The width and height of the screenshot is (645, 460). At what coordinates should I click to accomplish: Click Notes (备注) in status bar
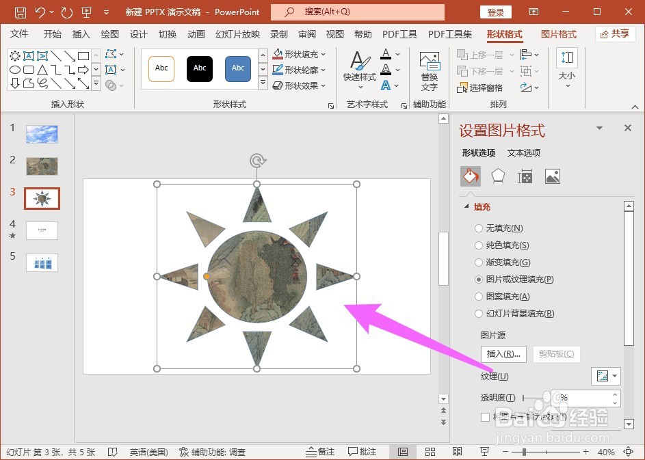coord(320,452)
